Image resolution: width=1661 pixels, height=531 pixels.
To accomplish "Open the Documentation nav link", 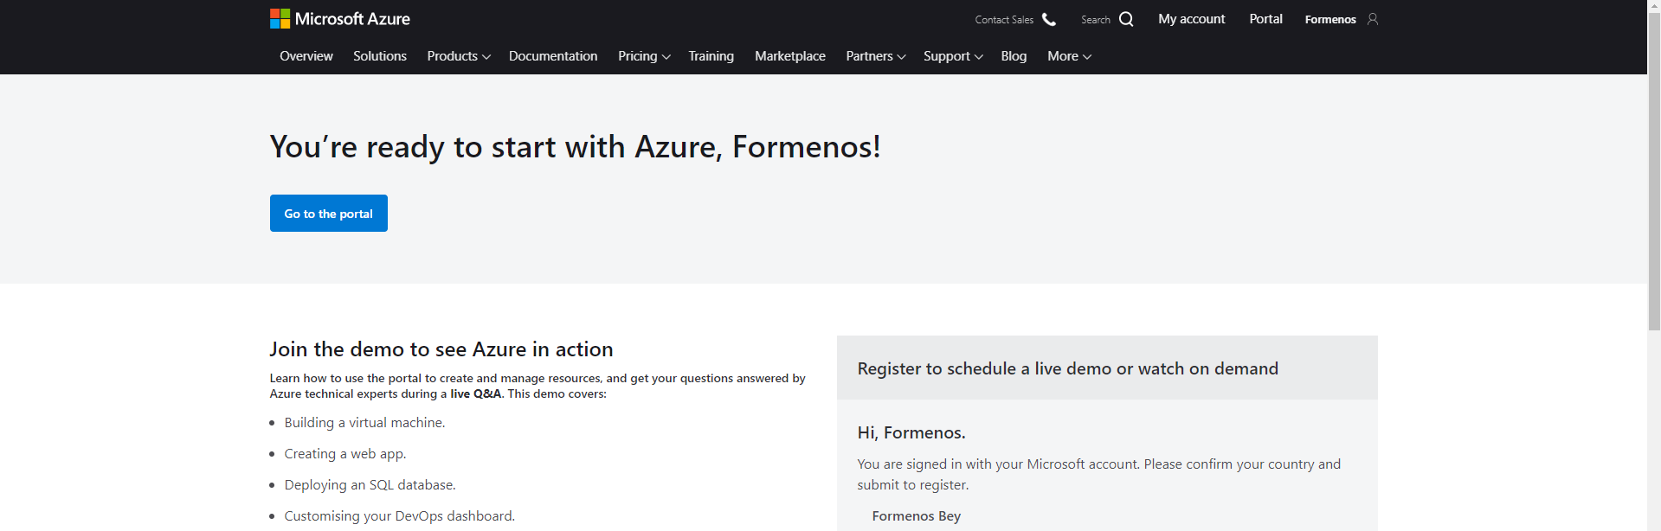I will point(553,56).
